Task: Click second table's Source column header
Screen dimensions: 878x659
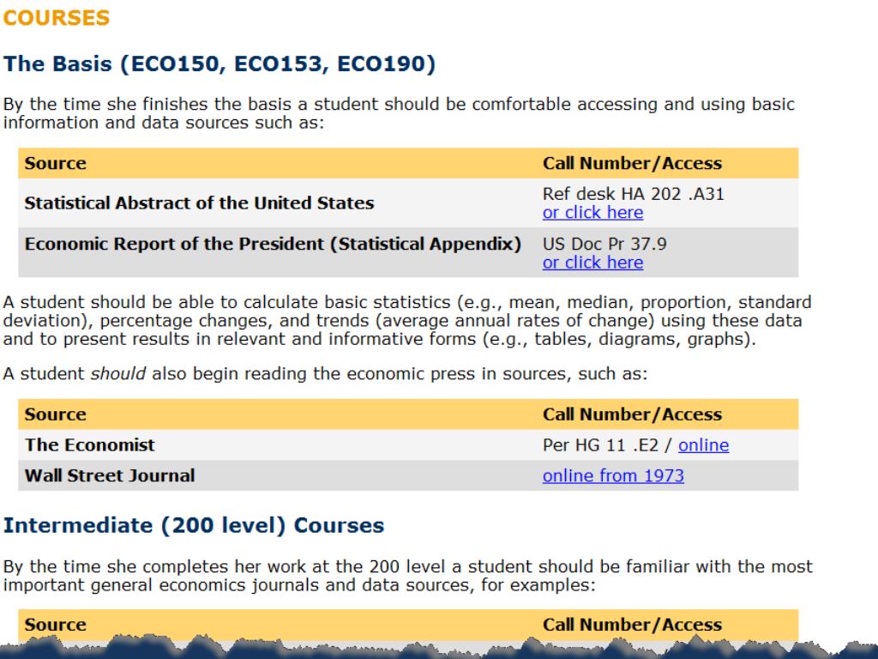Action: click(56, 414)
